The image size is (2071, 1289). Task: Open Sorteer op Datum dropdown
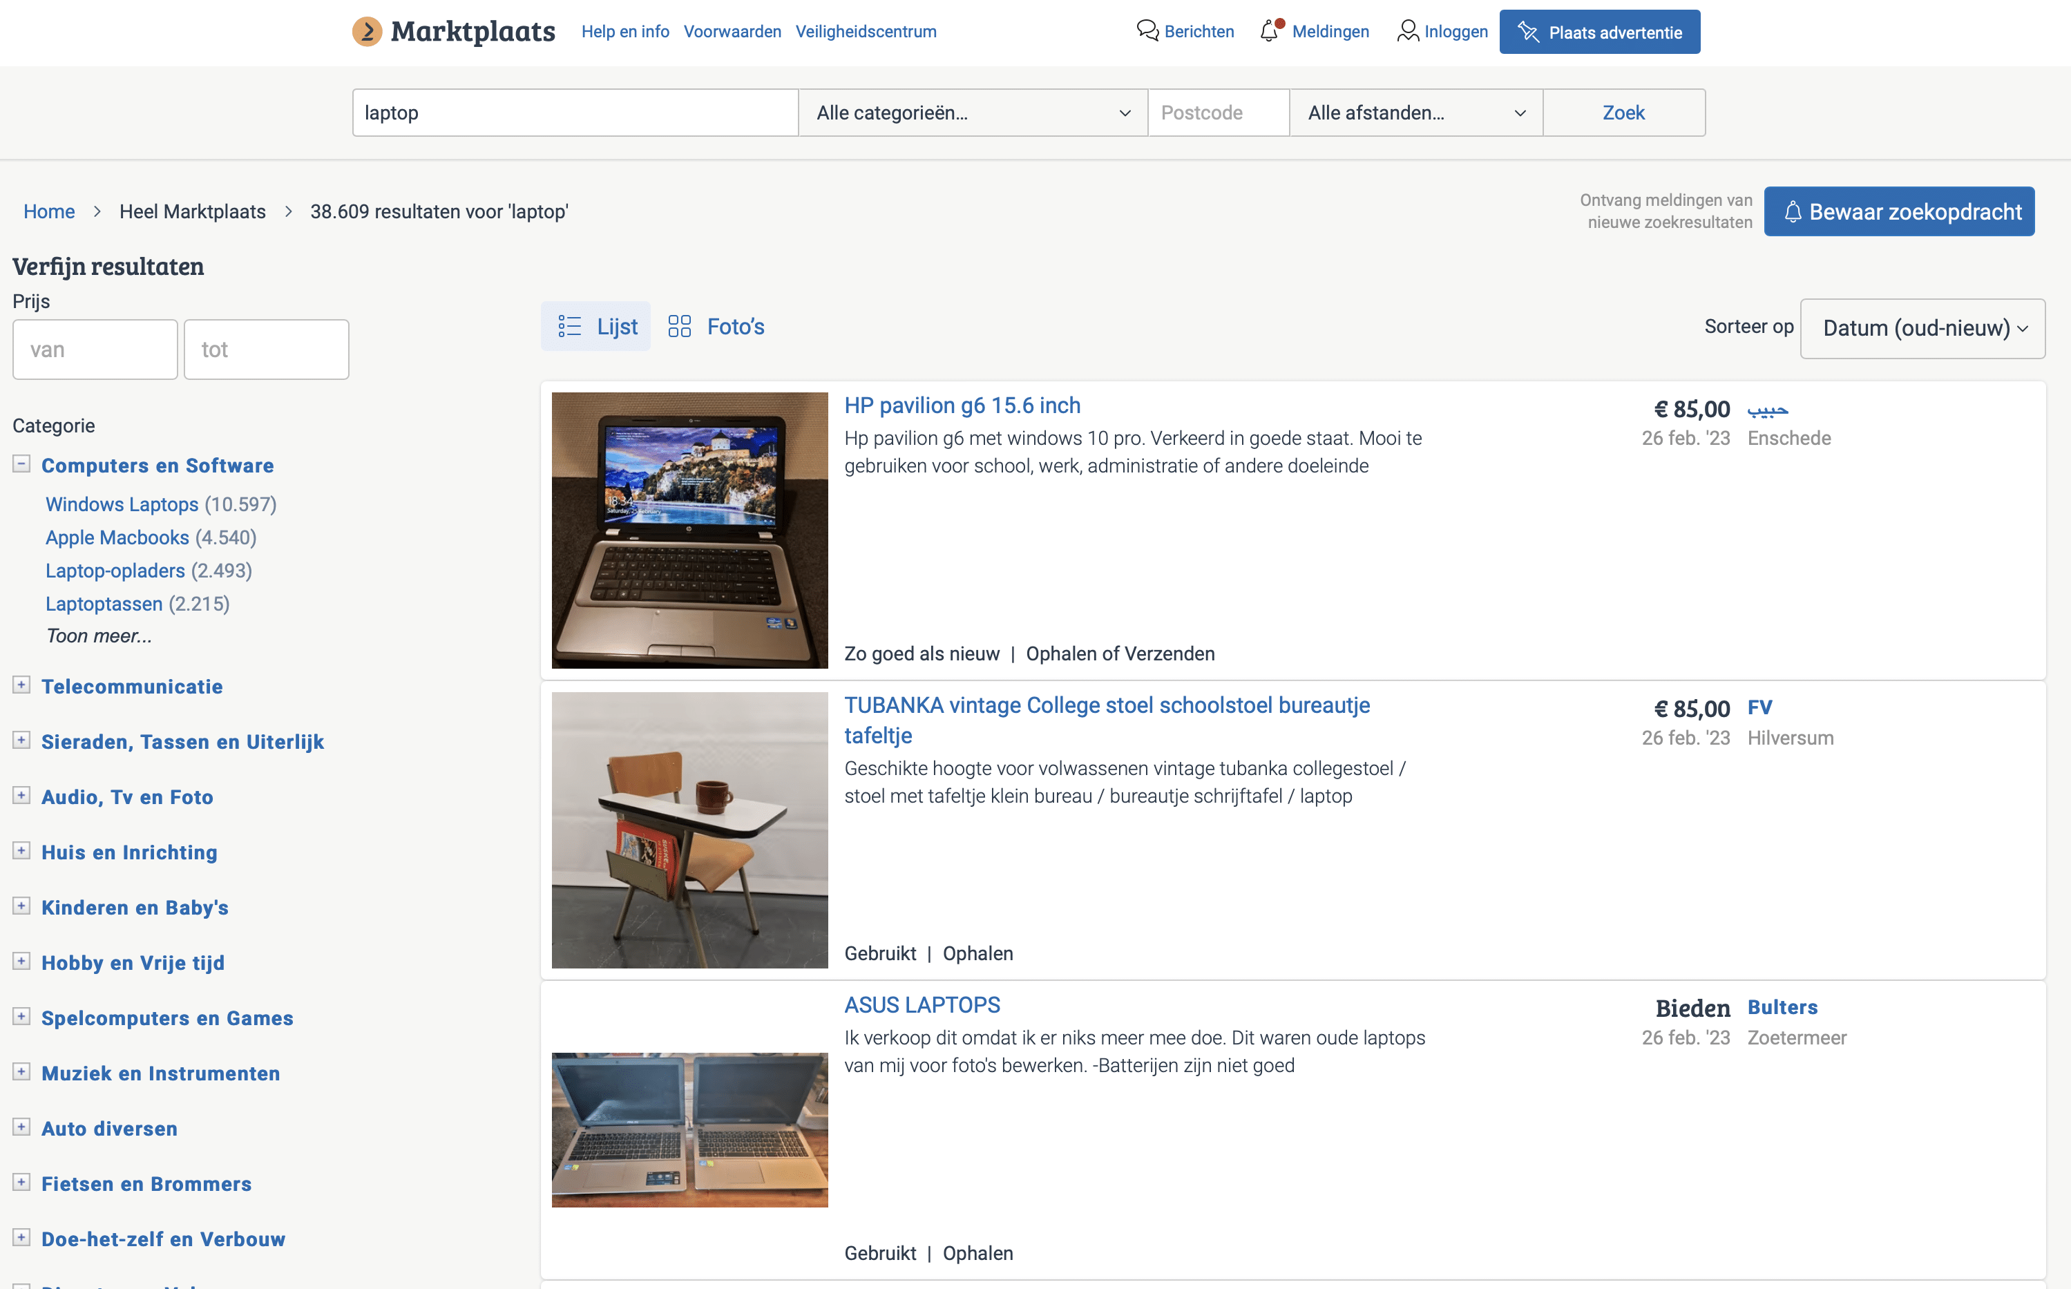(x=1922, y=328)
